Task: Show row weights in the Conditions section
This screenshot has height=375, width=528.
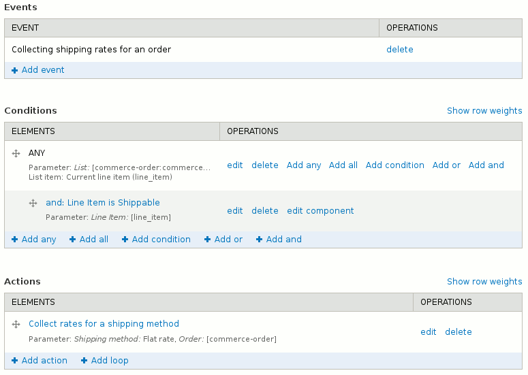Action: click(484, 111)
